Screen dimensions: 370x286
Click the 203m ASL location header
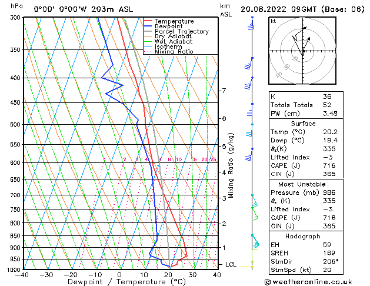112,9
